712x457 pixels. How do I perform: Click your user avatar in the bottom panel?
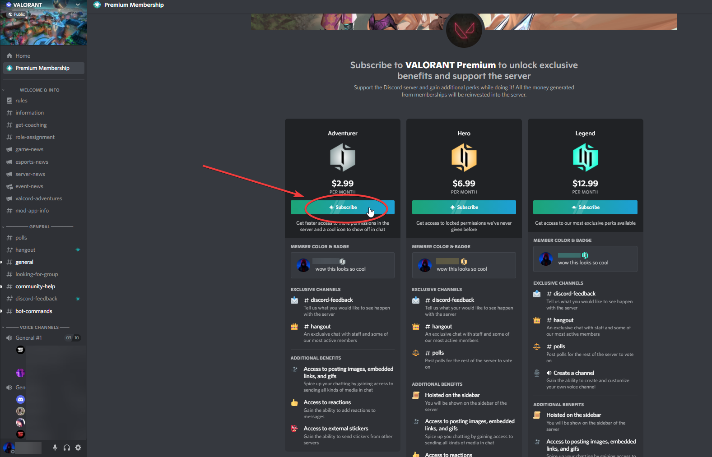point(9,448)
